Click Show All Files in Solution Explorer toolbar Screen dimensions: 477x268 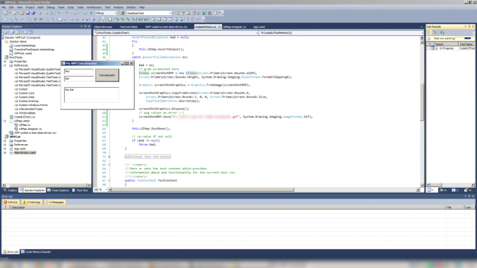12,32
